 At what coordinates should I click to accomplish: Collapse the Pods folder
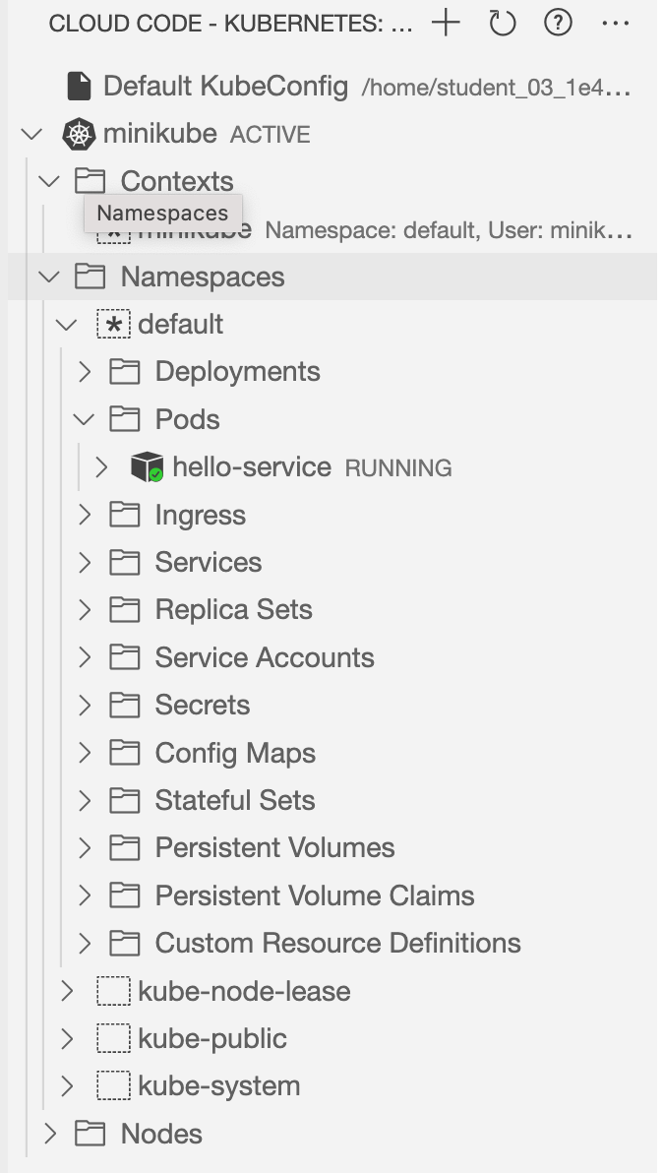tap(85, 420)
